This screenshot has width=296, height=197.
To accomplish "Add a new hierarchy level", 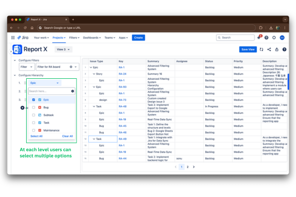I will [22, 108].
